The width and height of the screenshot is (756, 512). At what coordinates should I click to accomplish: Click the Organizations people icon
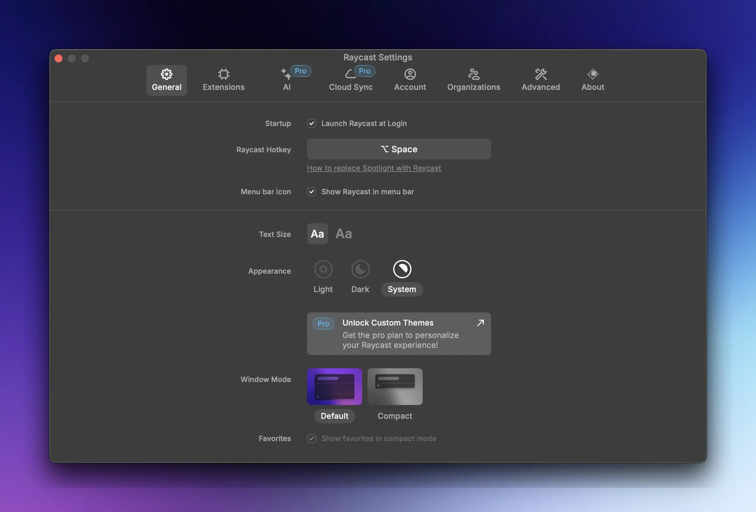click(x=473, y=74)
